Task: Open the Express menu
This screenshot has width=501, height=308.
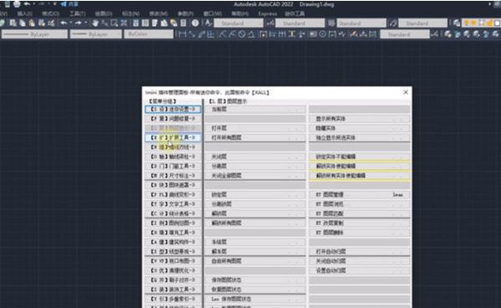Action: pyautogui.click(x=268, y=13)
